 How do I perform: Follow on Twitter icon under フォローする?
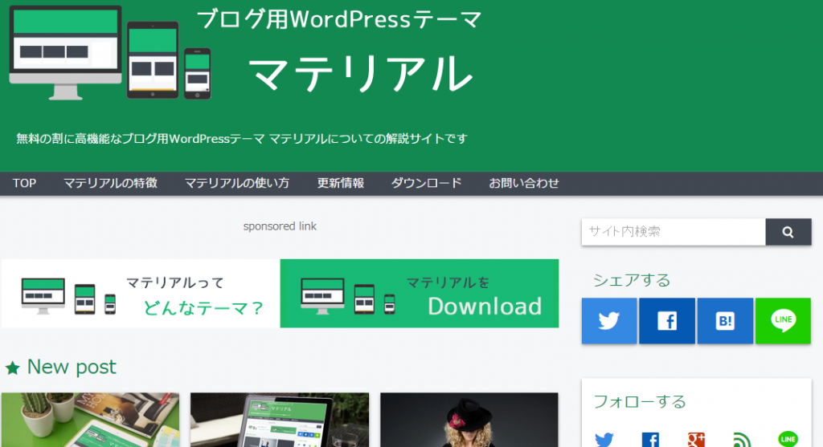pyautogui.click(x=604, y=440)
